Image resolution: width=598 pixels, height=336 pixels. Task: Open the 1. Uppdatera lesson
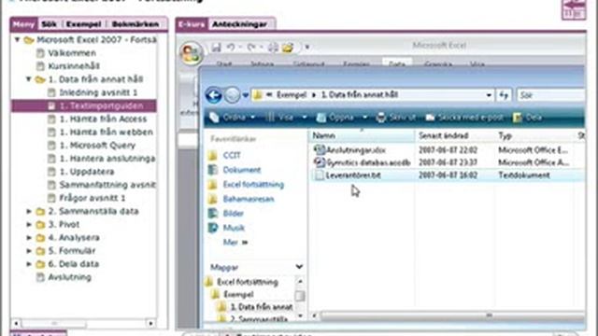[x=87, y=172]
